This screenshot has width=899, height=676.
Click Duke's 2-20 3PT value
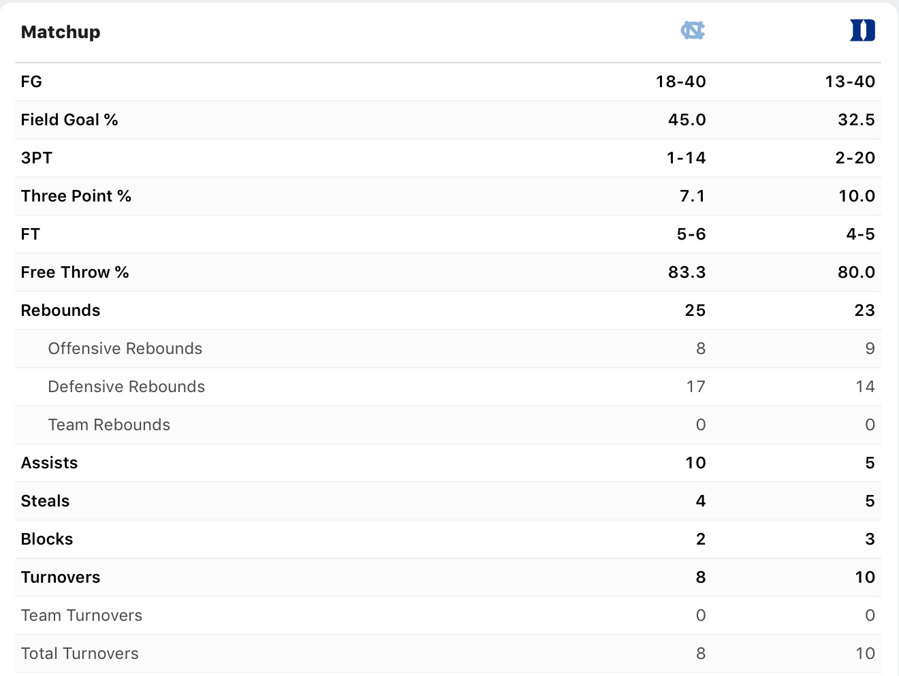[x=855, y=158]
